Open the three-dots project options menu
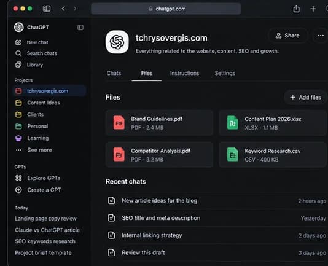 (321, 36)
